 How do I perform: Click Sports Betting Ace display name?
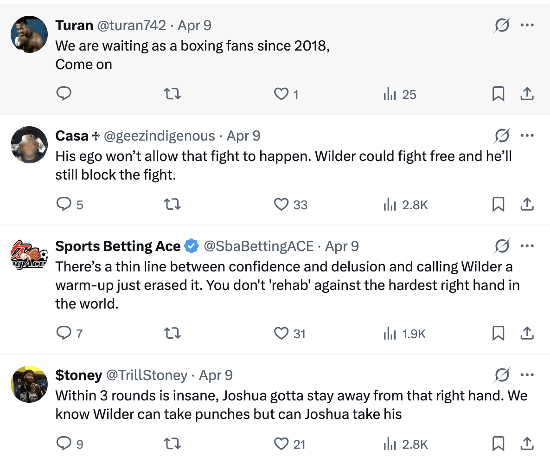[118, 246]
